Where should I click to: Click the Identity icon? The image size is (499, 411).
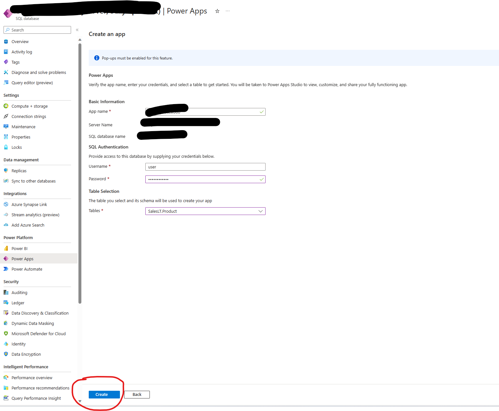(x=6, y=344)
